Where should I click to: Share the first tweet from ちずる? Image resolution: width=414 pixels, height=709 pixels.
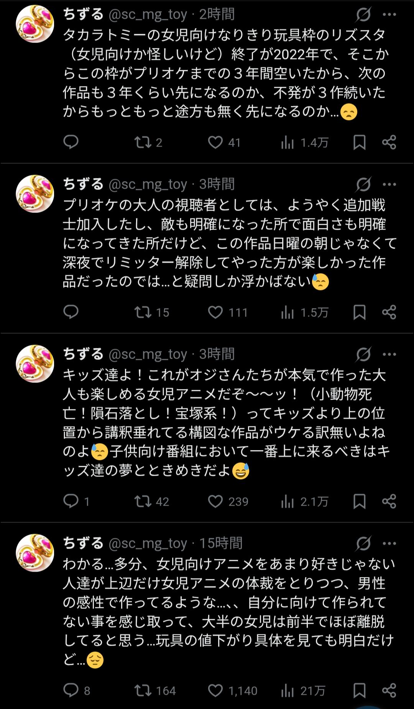(389, 142)
